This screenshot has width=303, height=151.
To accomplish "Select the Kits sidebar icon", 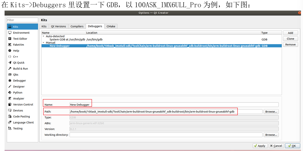I will point(10,27).
